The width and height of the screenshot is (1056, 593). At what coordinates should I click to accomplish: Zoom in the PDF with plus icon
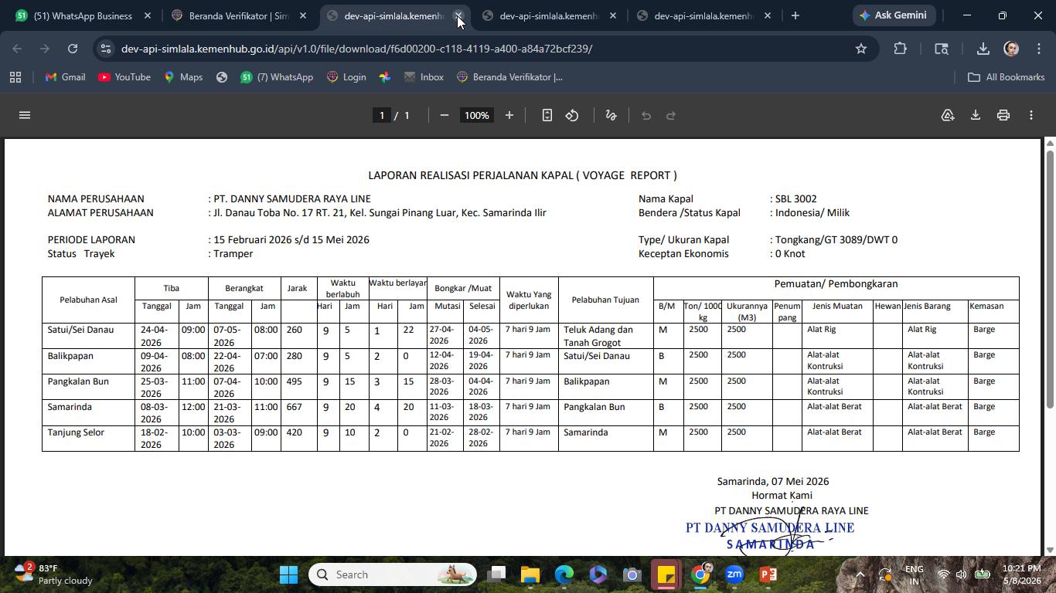tap(509, 115)
